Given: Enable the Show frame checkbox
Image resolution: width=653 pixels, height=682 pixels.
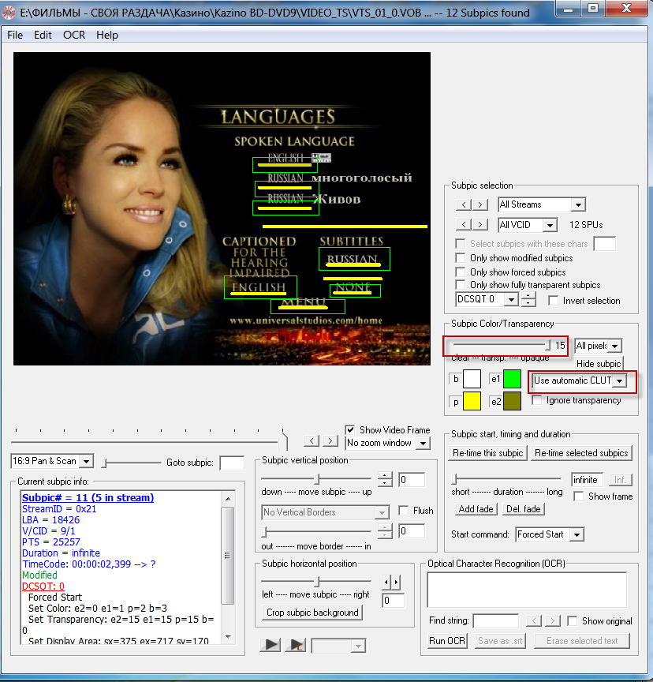Looking at the screenshot, I should (579, 497).
